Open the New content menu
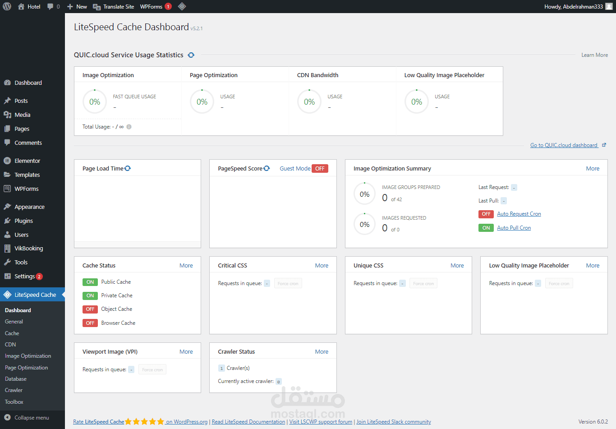616x429 pixels. 77,6
